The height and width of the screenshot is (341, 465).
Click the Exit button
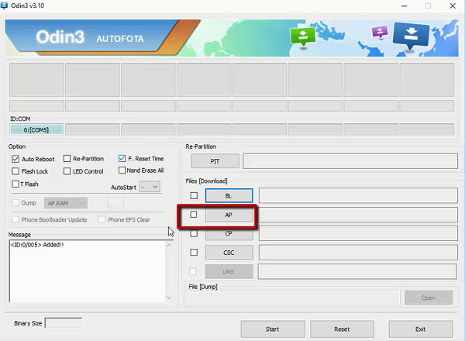pos(421,329)
